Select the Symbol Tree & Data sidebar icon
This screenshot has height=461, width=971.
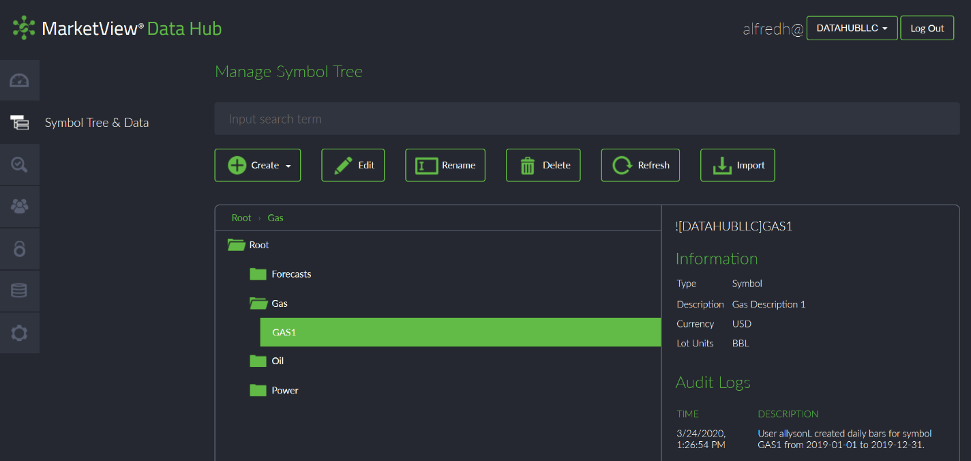[19, 123]
